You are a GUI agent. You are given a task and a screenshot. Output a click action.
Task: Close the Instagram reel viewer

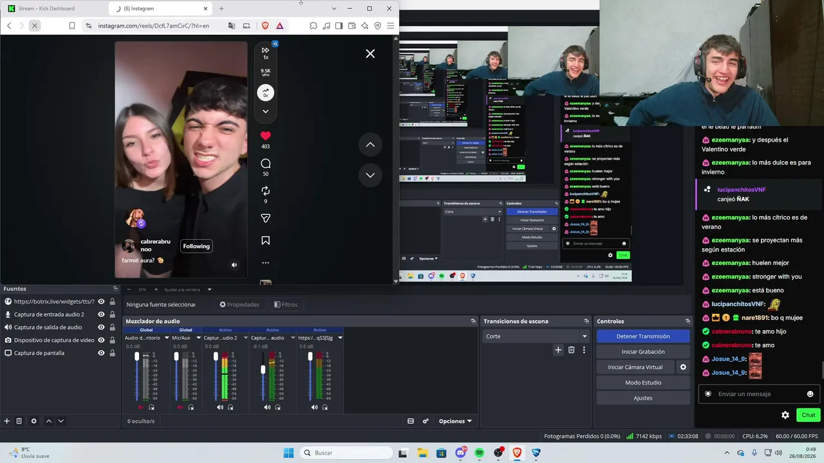[370, 54]
